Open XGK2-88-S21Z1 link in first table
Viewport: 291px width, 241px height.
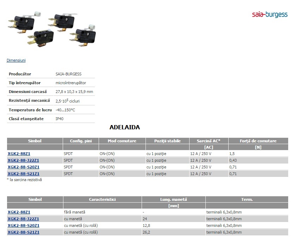(x=23, y=174)
